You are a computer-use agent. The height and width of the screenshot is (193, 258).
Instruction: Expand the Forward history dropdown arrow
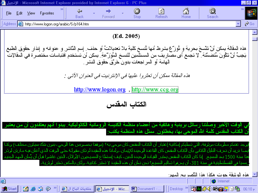click(x=123, y=14)
